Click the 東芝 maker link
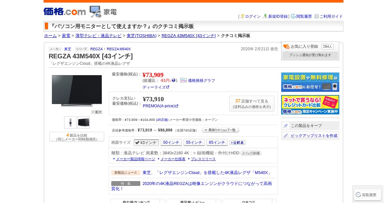 point(68,49)
